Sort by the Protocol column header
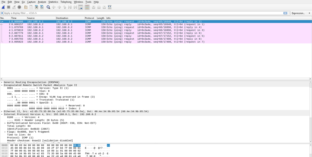Image resolution: width=312 pixels, height=157 pixels. click(x=90, y=18)
